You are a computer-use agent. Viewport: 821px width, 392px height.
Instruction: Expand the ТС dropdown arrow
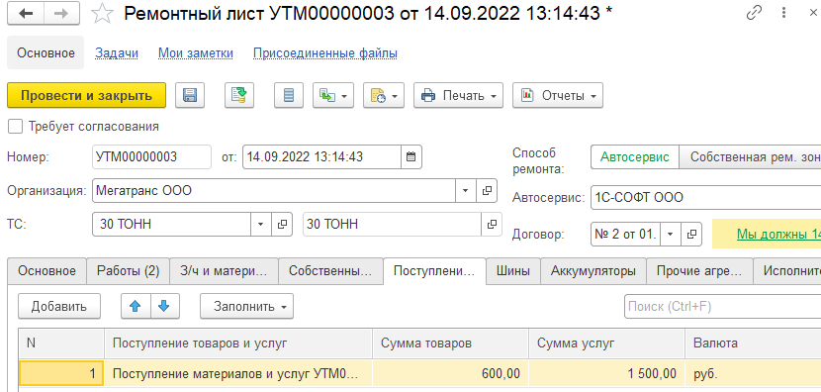[x=261, y=225]
